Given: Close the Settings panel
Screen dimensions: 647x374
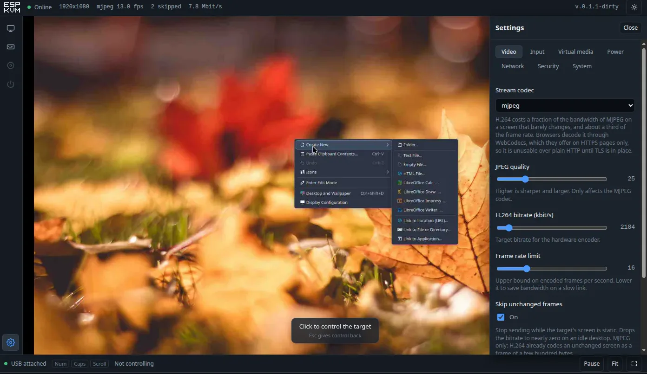Looking at the screenshot, I should coord(630,28).
